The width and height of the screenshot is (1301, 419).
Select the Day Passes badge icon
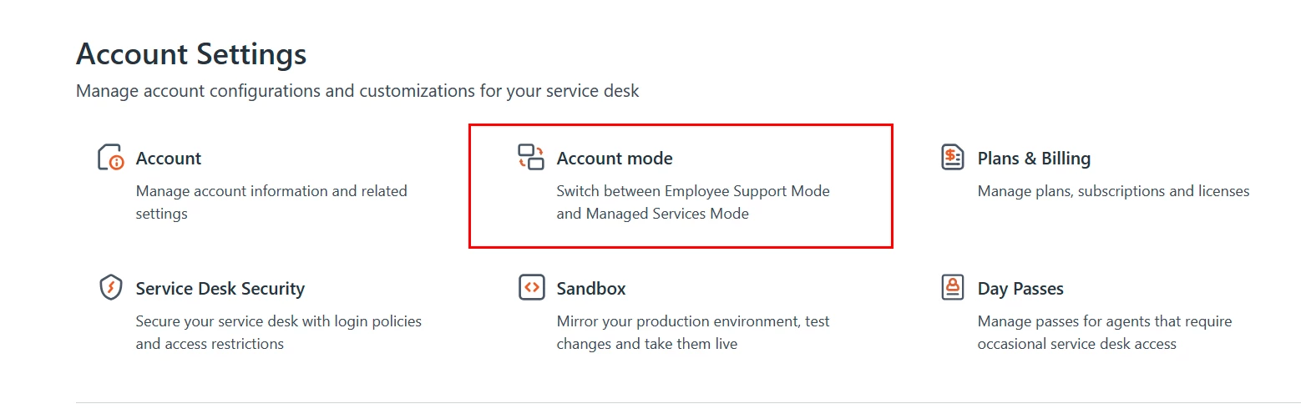point(953,287)
